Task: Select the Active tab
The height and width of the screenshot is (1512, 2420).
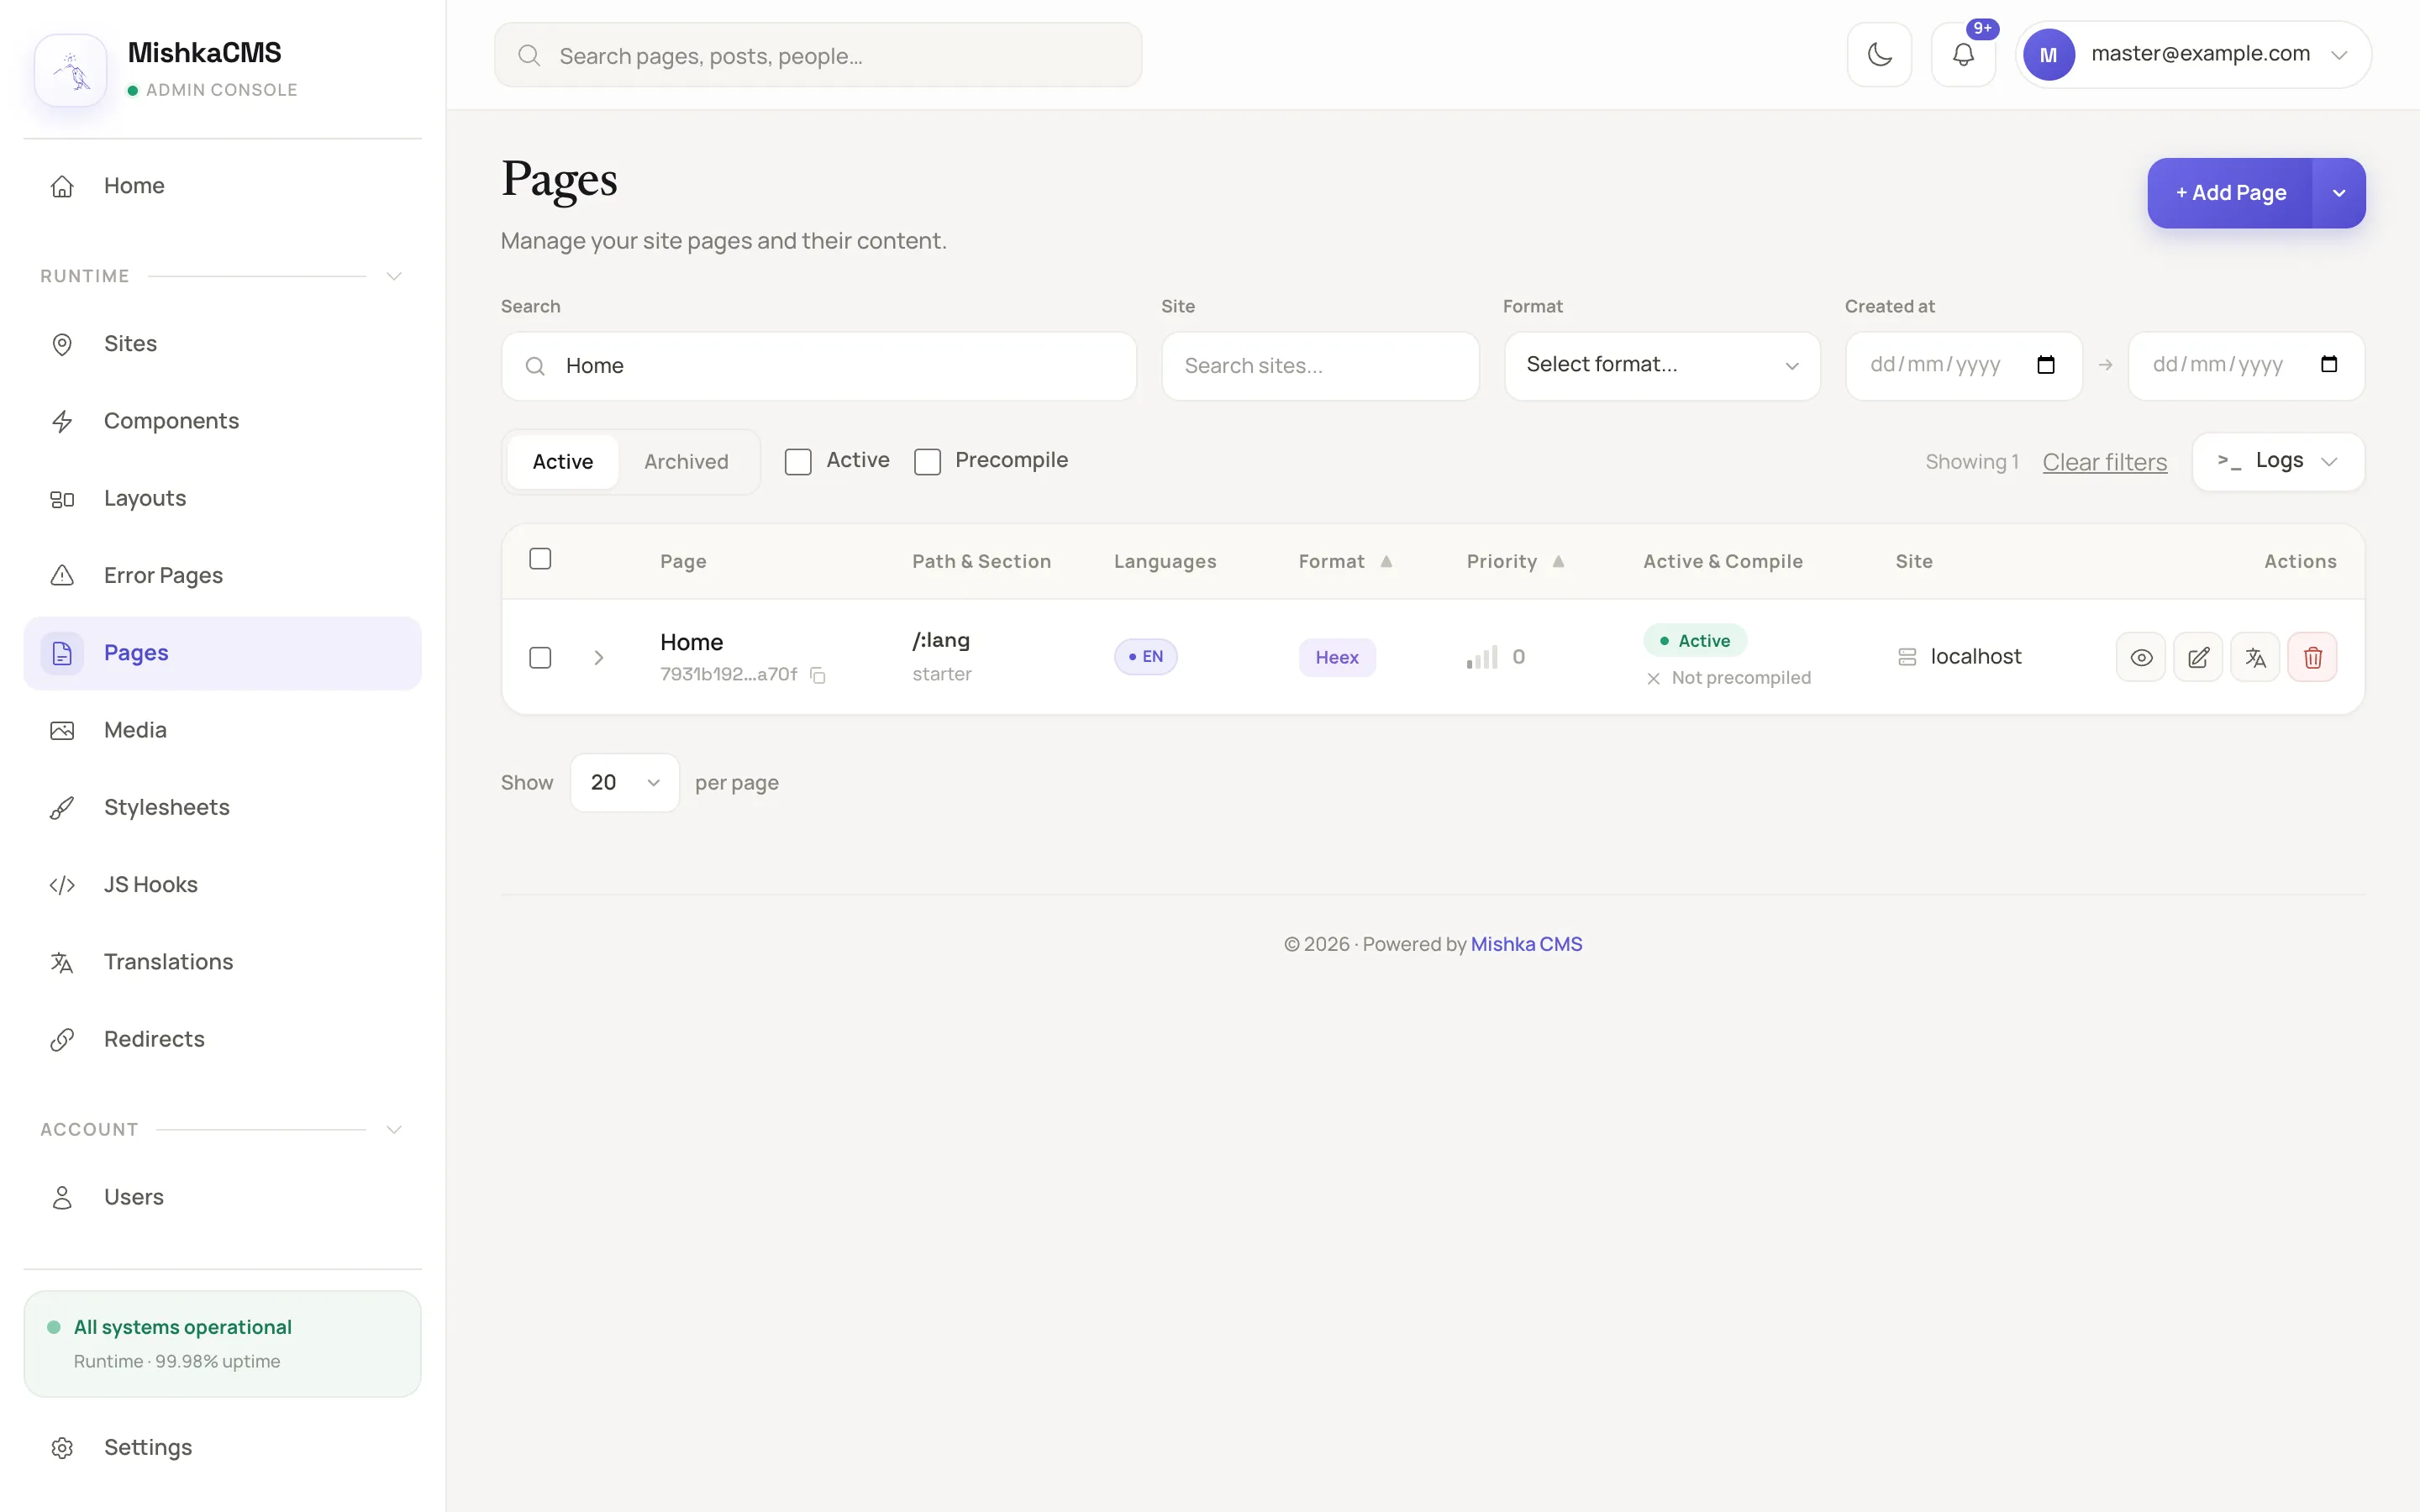Action: tap(562, 462)
